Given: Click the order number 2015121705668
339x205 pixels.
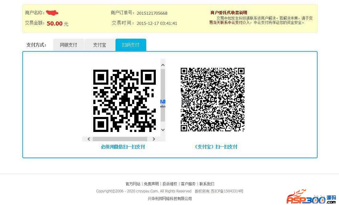Looking at the screenshot, I should tap(152, 13).
